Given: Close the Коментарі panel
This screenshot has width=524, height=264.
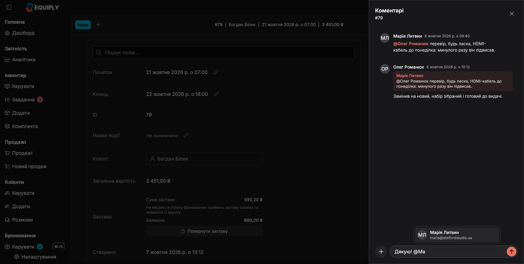Looking at the screenshot, I should point(512,14).
